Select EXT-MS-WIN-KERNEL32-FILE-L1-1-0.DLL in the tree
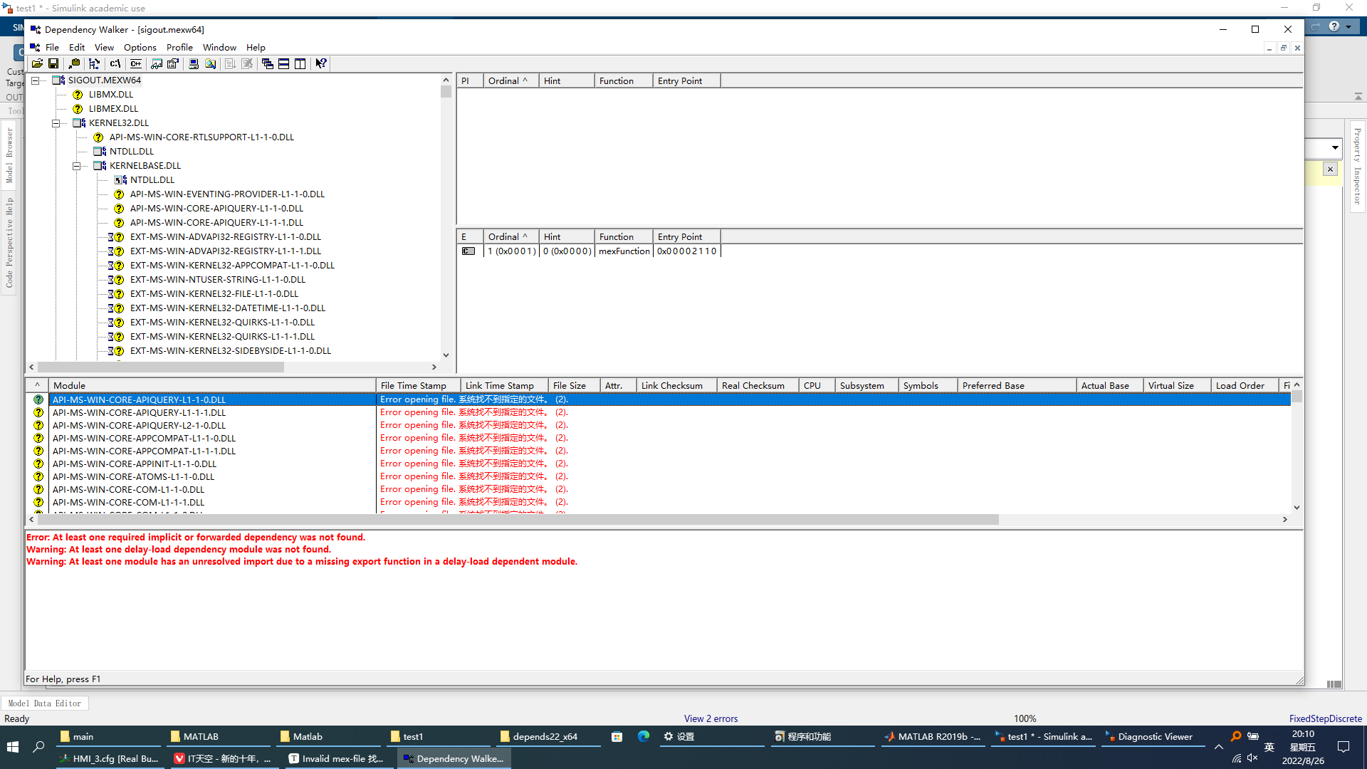Viewport: 1367px width, 769px height. 214,294
